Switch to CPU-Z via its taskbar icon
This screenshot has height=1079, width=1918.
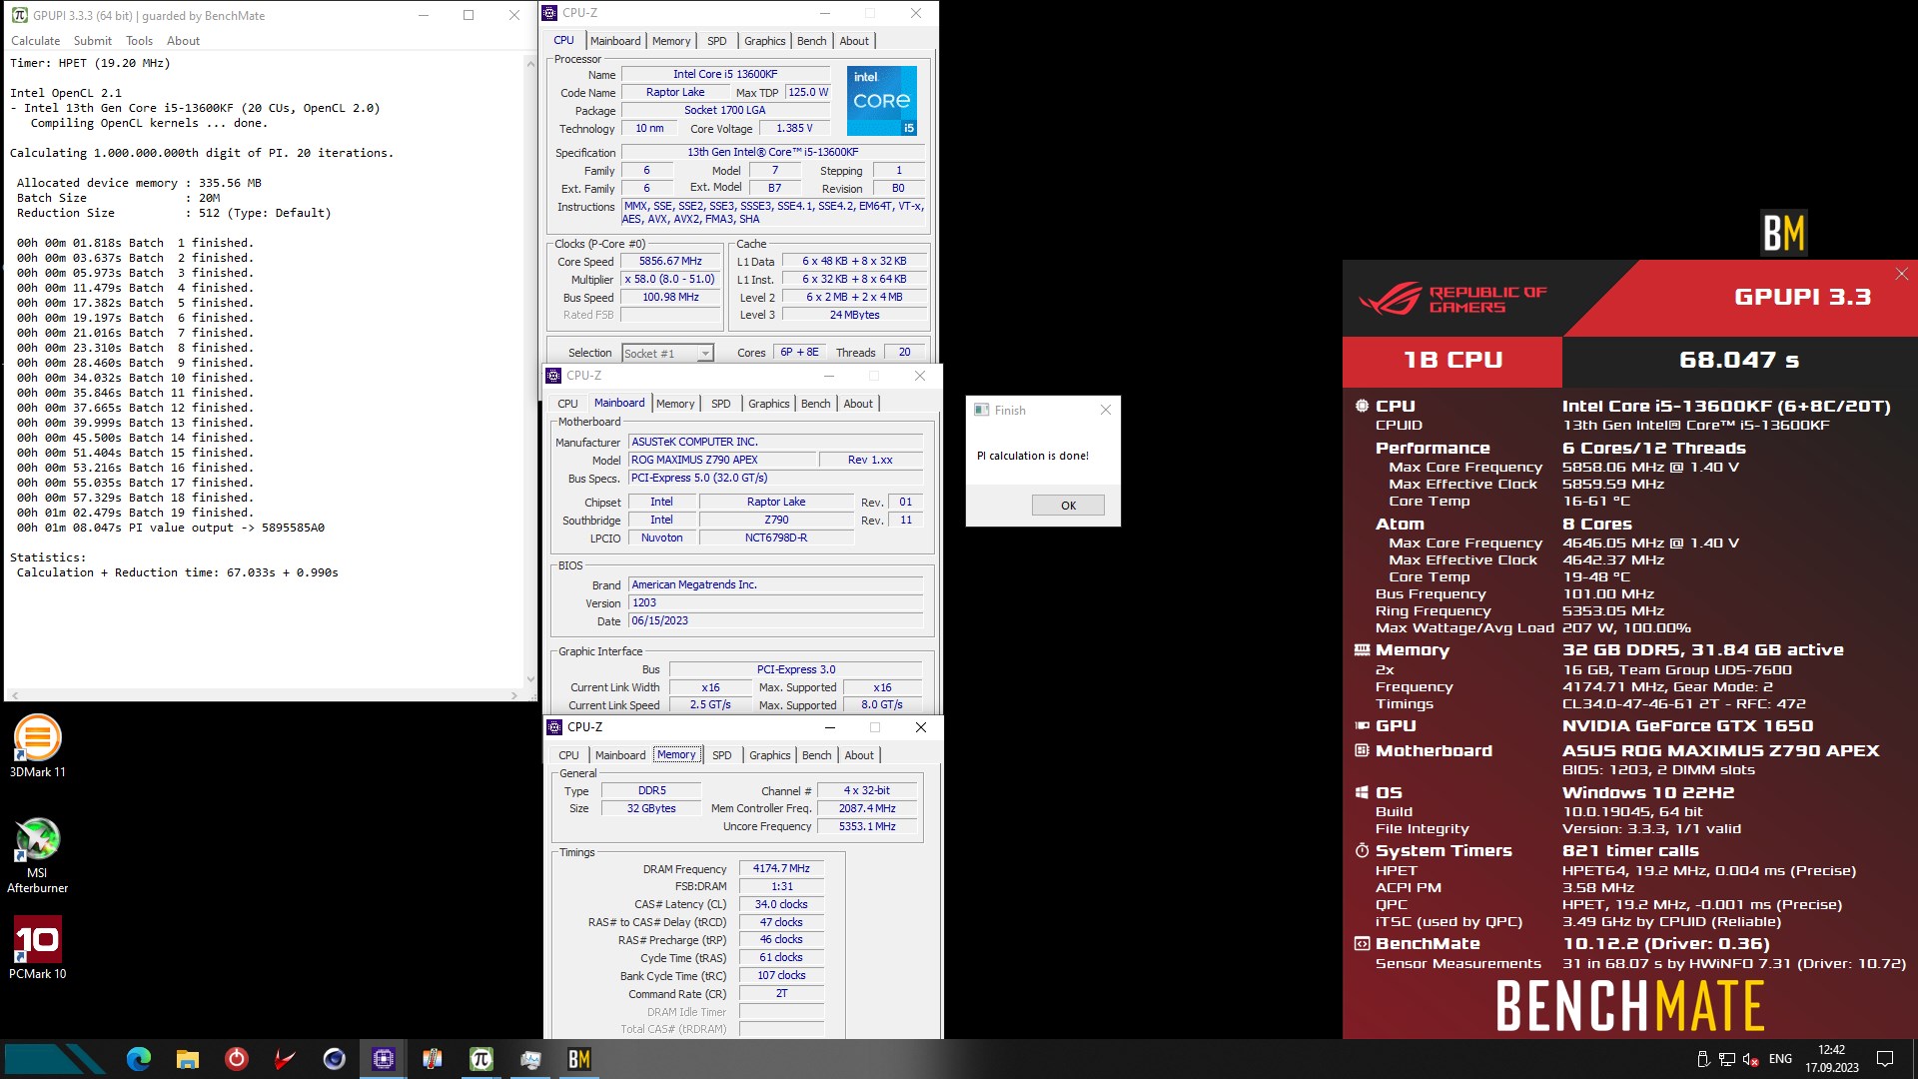click(x=384, y=1059)
